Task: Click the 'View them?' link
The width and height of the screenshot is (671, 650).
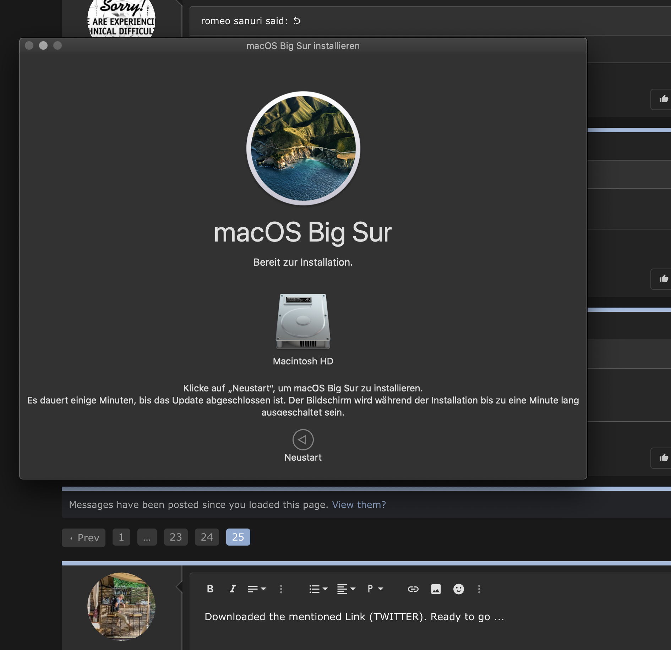Action: (359, 505)
